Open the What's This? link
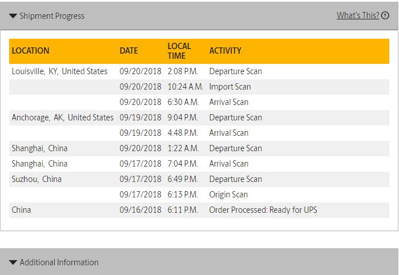The image size is (399, 275). (358, 15)
